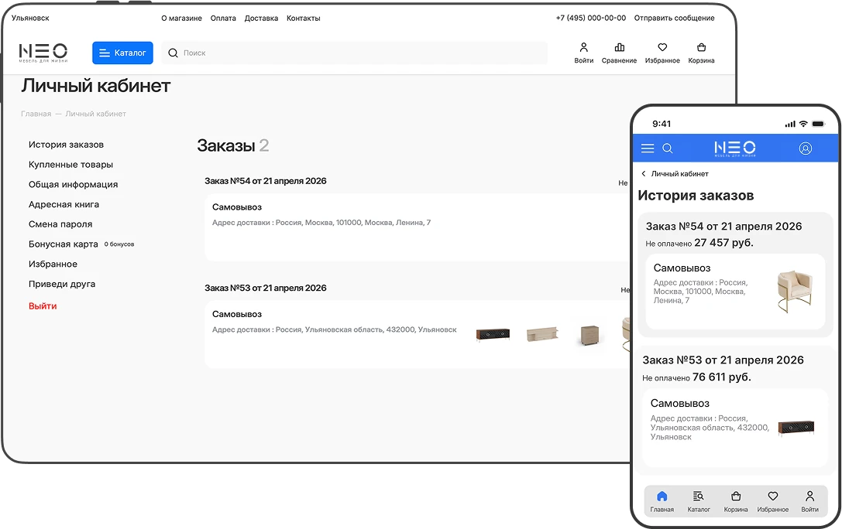
Task: Open Бонусная карта in sidebar menu
Action: (x=64, y=244)
